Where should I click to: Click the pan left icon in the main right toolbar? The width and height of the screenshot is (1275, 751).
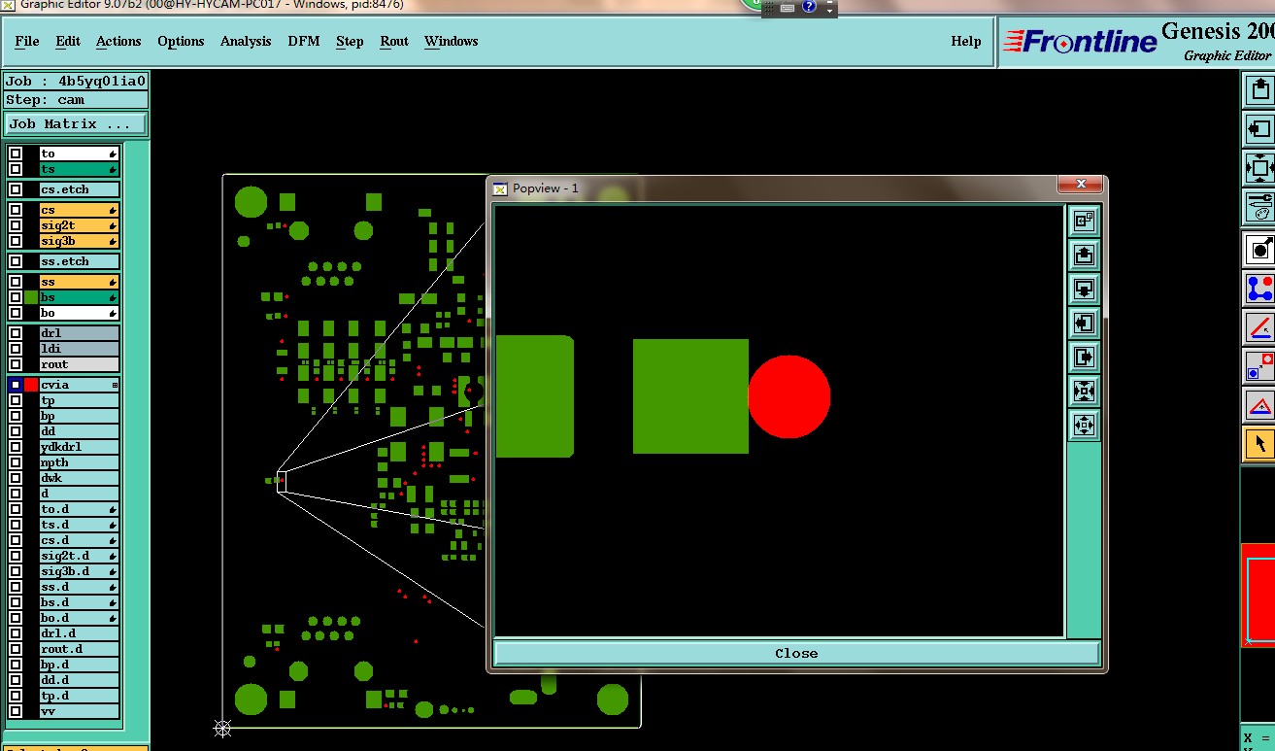[x=1260, y=128]
